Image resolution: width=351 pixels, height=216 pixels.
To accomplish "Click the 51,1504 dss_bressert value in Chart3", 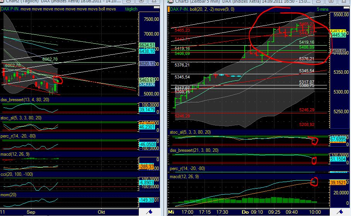I will pyautogui.click(x=338, y=159).
